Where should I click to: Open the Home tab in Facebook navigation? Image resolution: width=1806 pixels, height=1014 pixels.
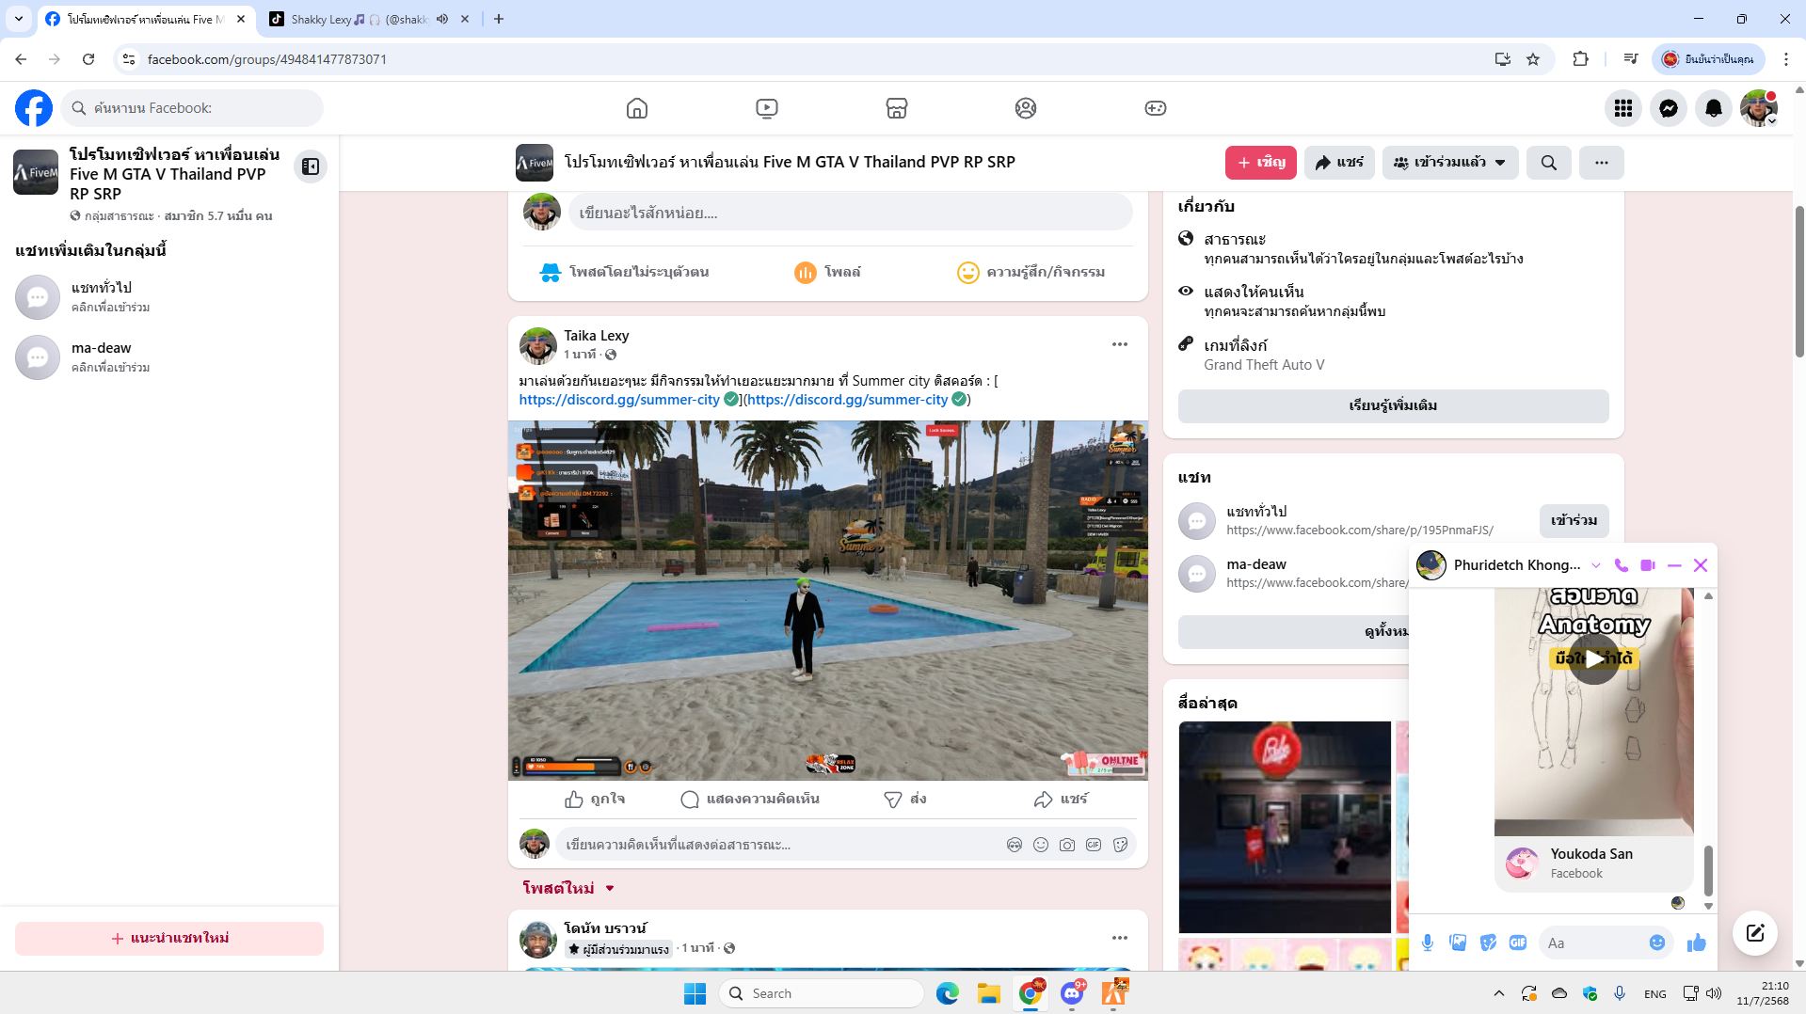pyautogui.click(x=637, y=108)
